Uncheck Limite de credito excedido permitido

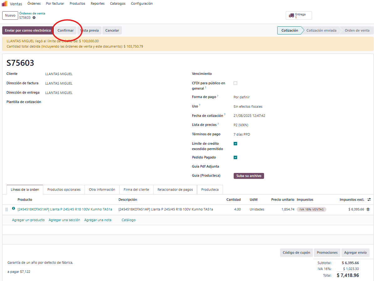pos(236,144)
